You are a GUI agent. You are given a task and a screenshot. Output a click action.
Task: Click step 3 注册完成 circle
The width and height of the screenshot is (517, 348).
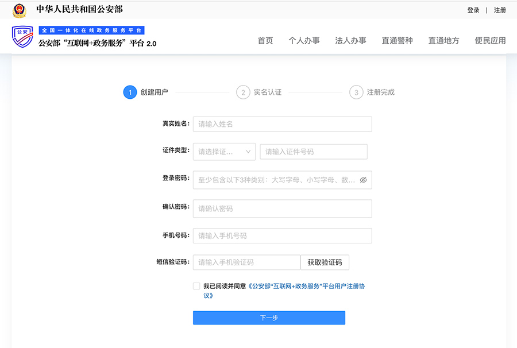click(356, 92)
